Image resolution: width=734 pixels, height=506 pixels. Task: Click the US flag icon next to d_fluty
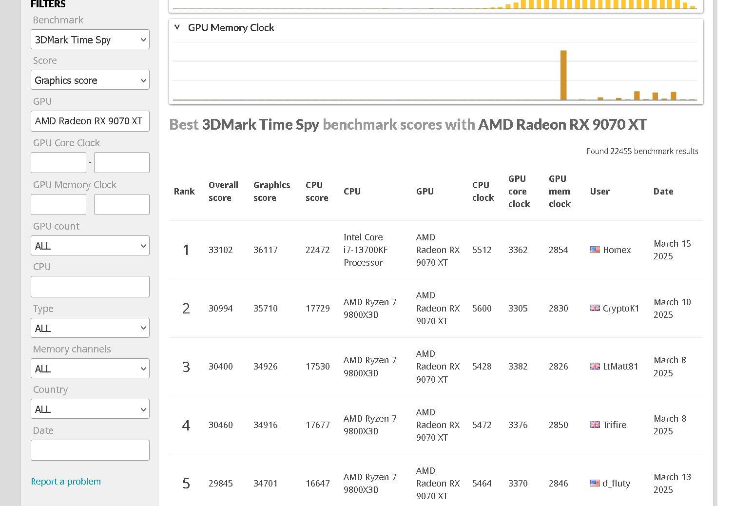click(x=595, y=483)
